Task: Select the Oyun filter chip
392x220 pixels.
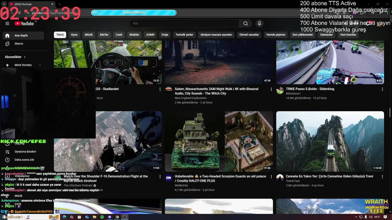Action: click(x=74, y=35)
